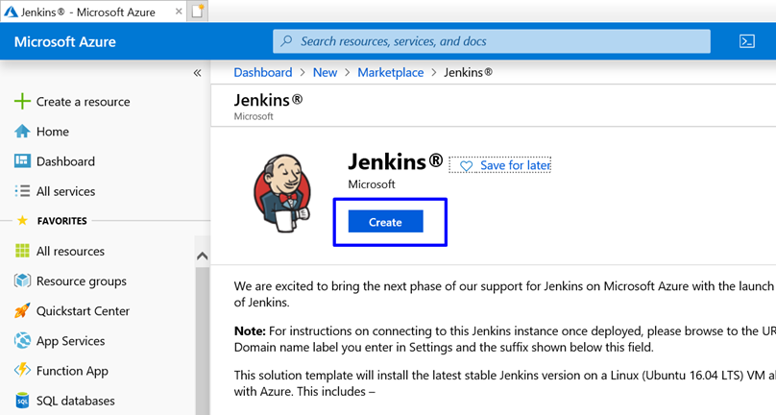Click the Jenkins butler logo
Image resolution: width=776 pixels, height=415 pixels.
coord(282,193)
